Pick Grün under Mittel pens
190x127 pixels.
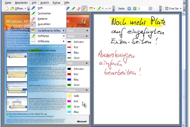click(x=78, y=58)
